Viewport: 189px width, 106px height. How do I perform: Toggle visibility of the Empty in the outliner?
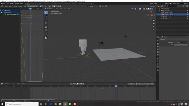coord(187,14)
